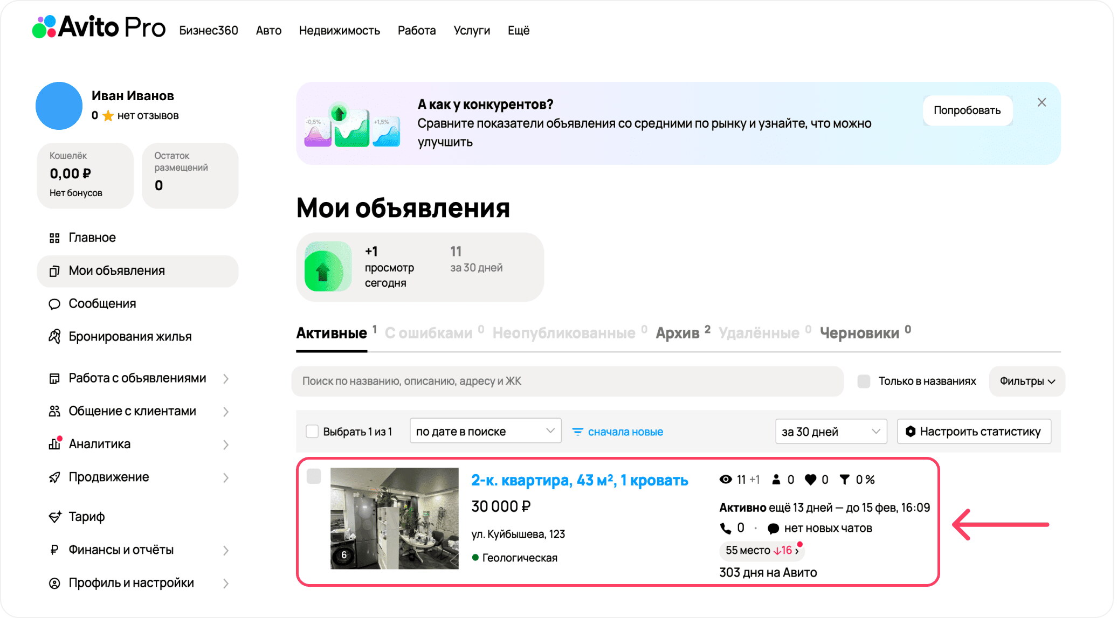Open Бизнес360 in top menu
The width and height of the screenshot is (1117, 618).
pyautogui.click(x=209, y=31)
